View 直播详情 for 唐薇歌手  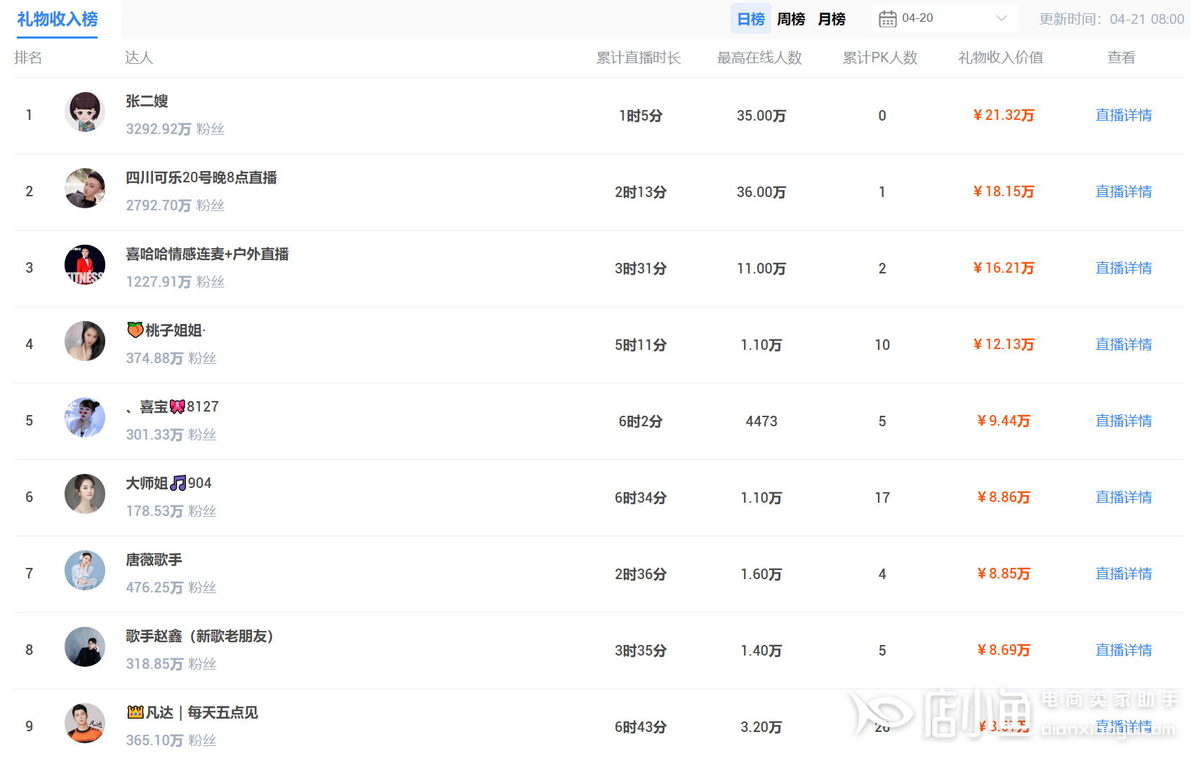click(1124, 574)
